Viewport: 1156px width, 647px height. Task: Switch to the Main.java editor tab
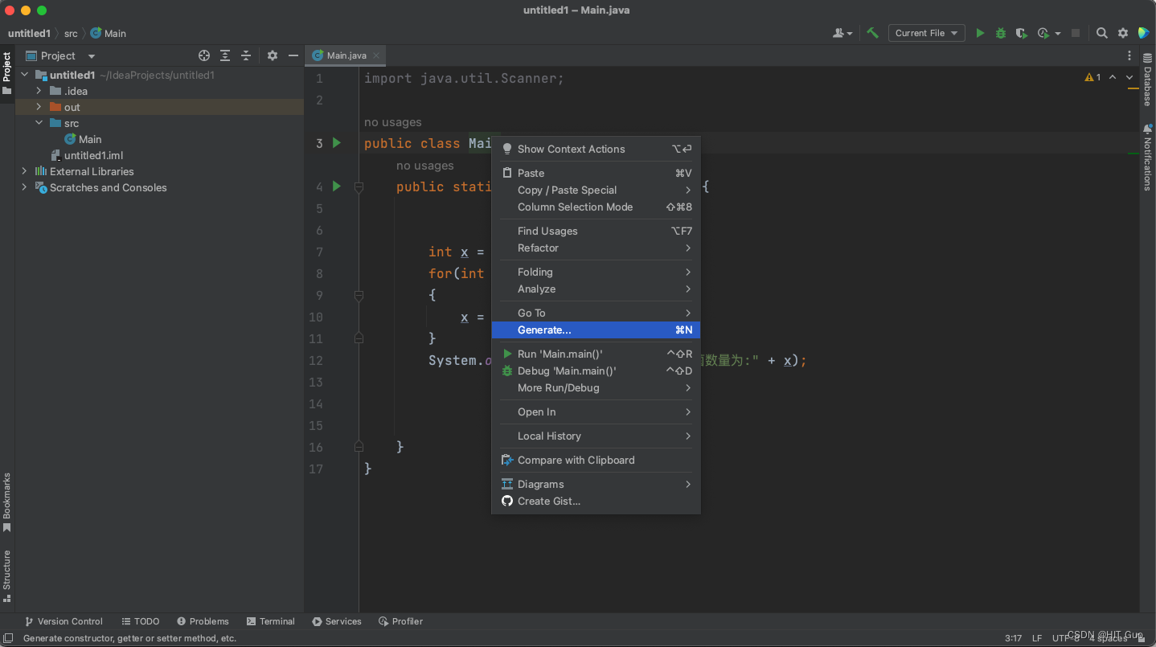345,55
